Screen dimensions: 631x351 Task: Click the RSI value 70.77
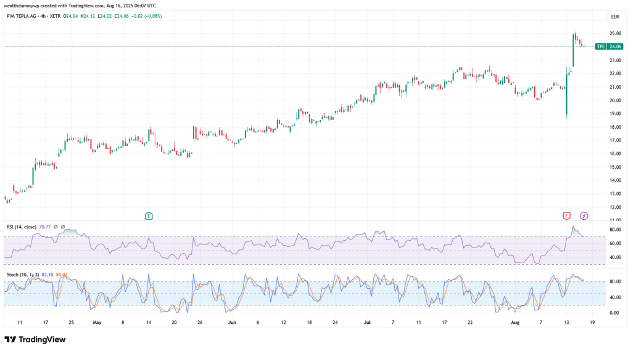point(44,227)
